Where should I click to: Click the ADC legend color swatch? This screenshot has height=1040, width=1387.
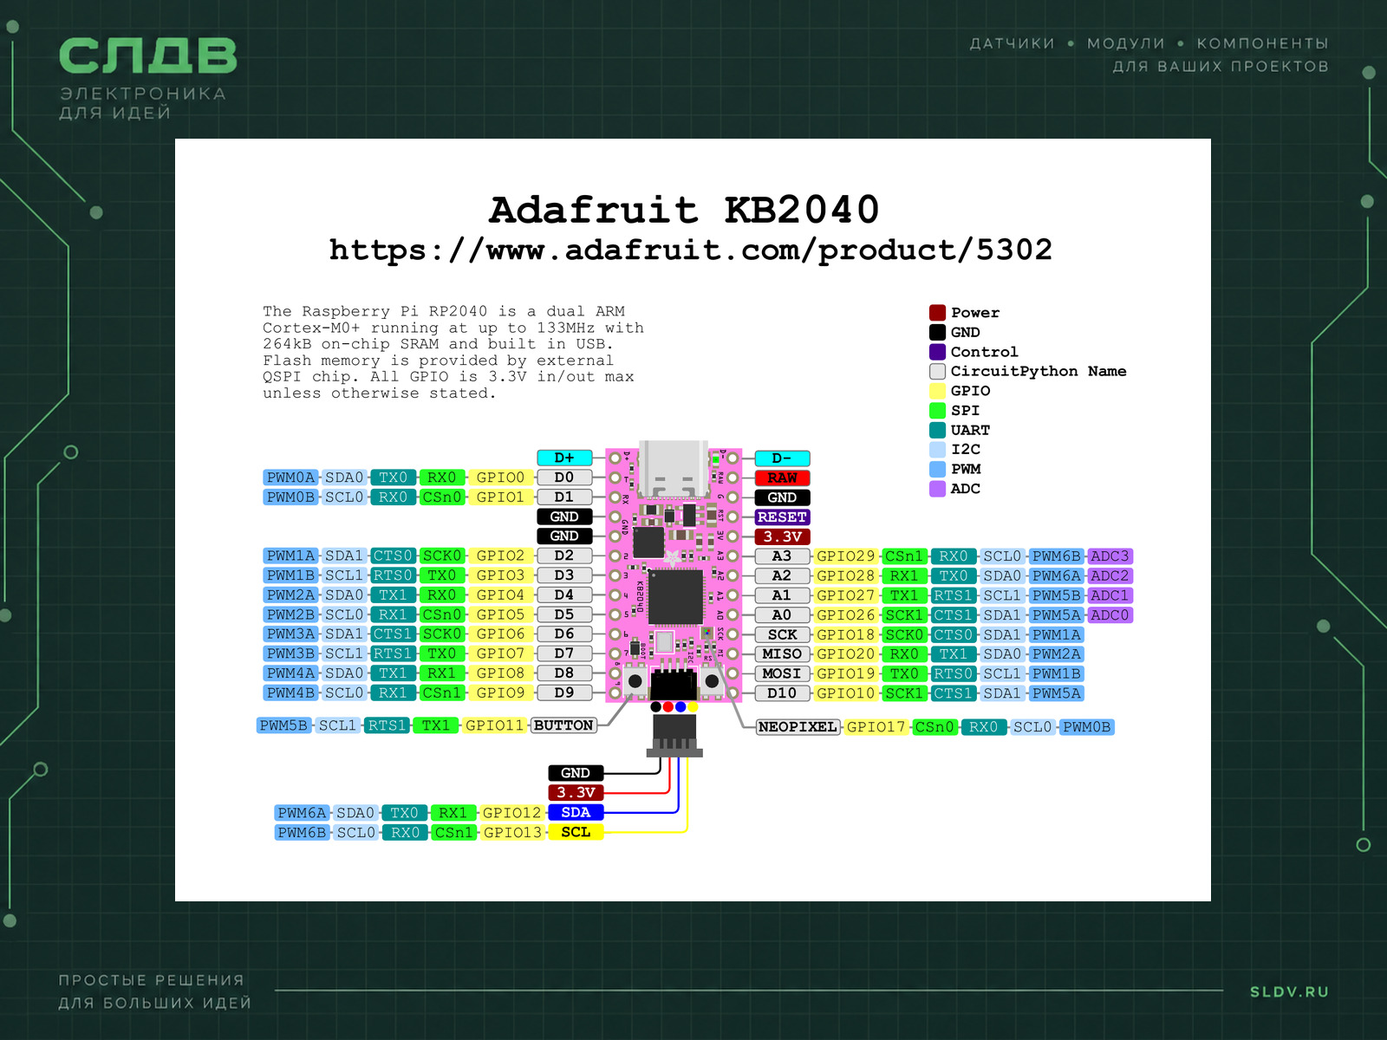[937, 489]
